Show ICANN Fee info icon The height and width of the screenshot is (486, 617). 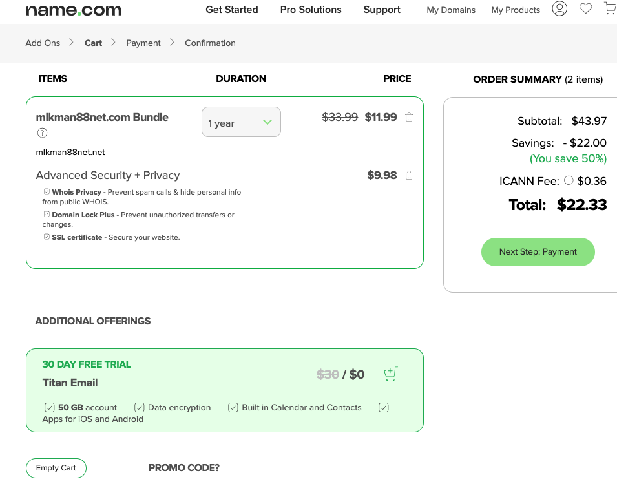[x=569, y=180]
